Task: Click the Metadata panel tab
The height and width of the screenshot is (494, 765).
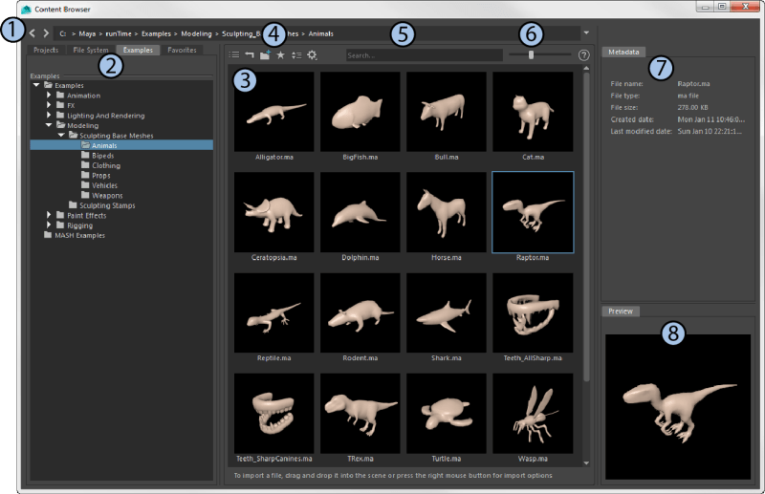Action: coord(623,52)
